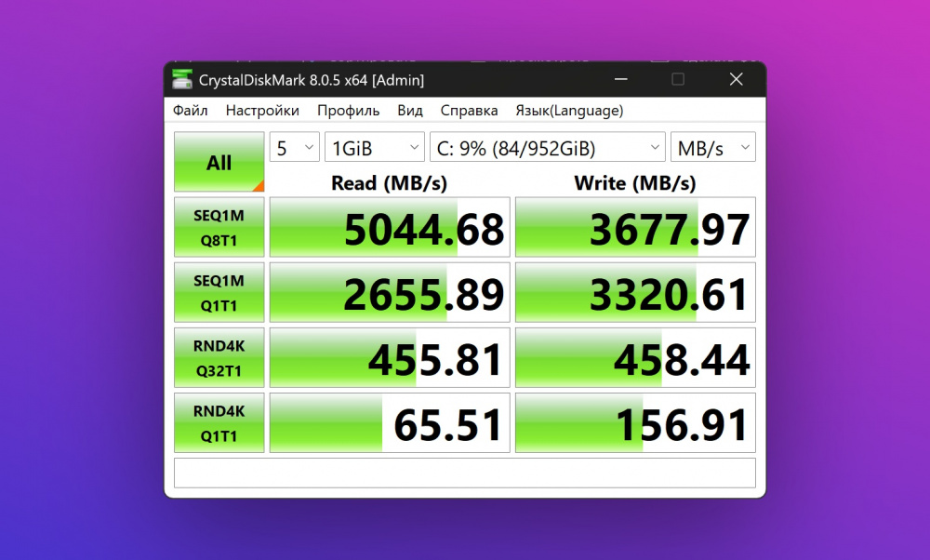Open the Файл menu

pos(191,111)
